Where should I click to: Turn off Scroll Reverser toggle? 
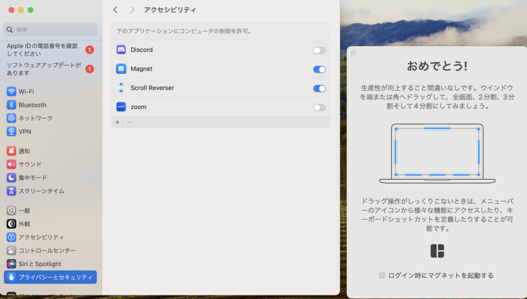click(319, 88)
